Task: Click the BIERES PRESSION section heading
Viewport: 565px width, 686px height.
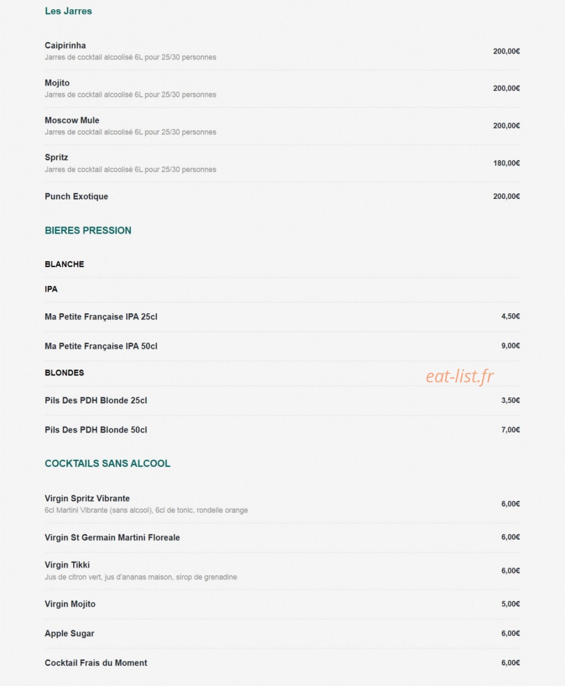Action: point(88,230)
